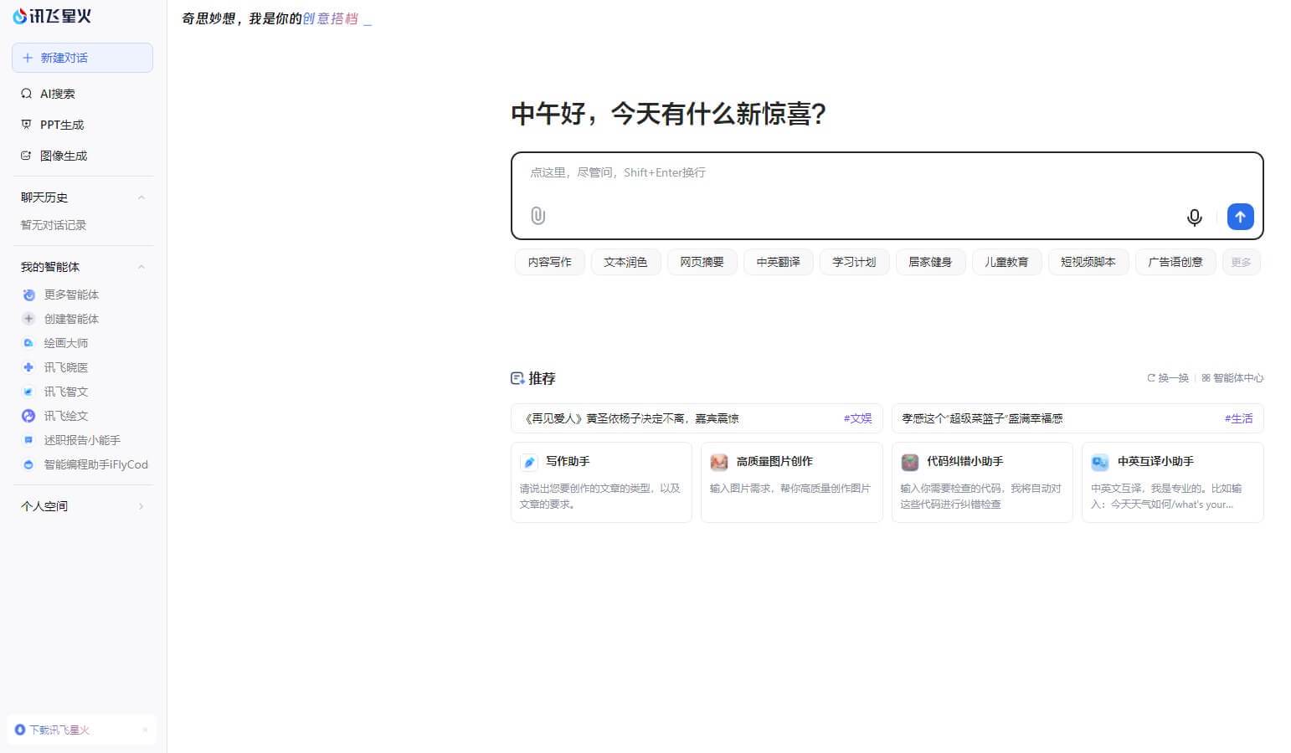Click the 智能体中心 grid icon
This screenshot has width=1291, height=753.
click(x=1206, y=378)
